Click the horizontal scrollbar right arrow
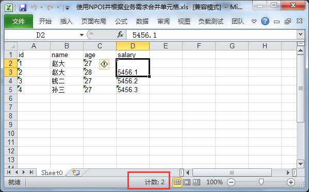Image resolution: width=309 pixels, height=192 pixels. (x=288, y=173)
